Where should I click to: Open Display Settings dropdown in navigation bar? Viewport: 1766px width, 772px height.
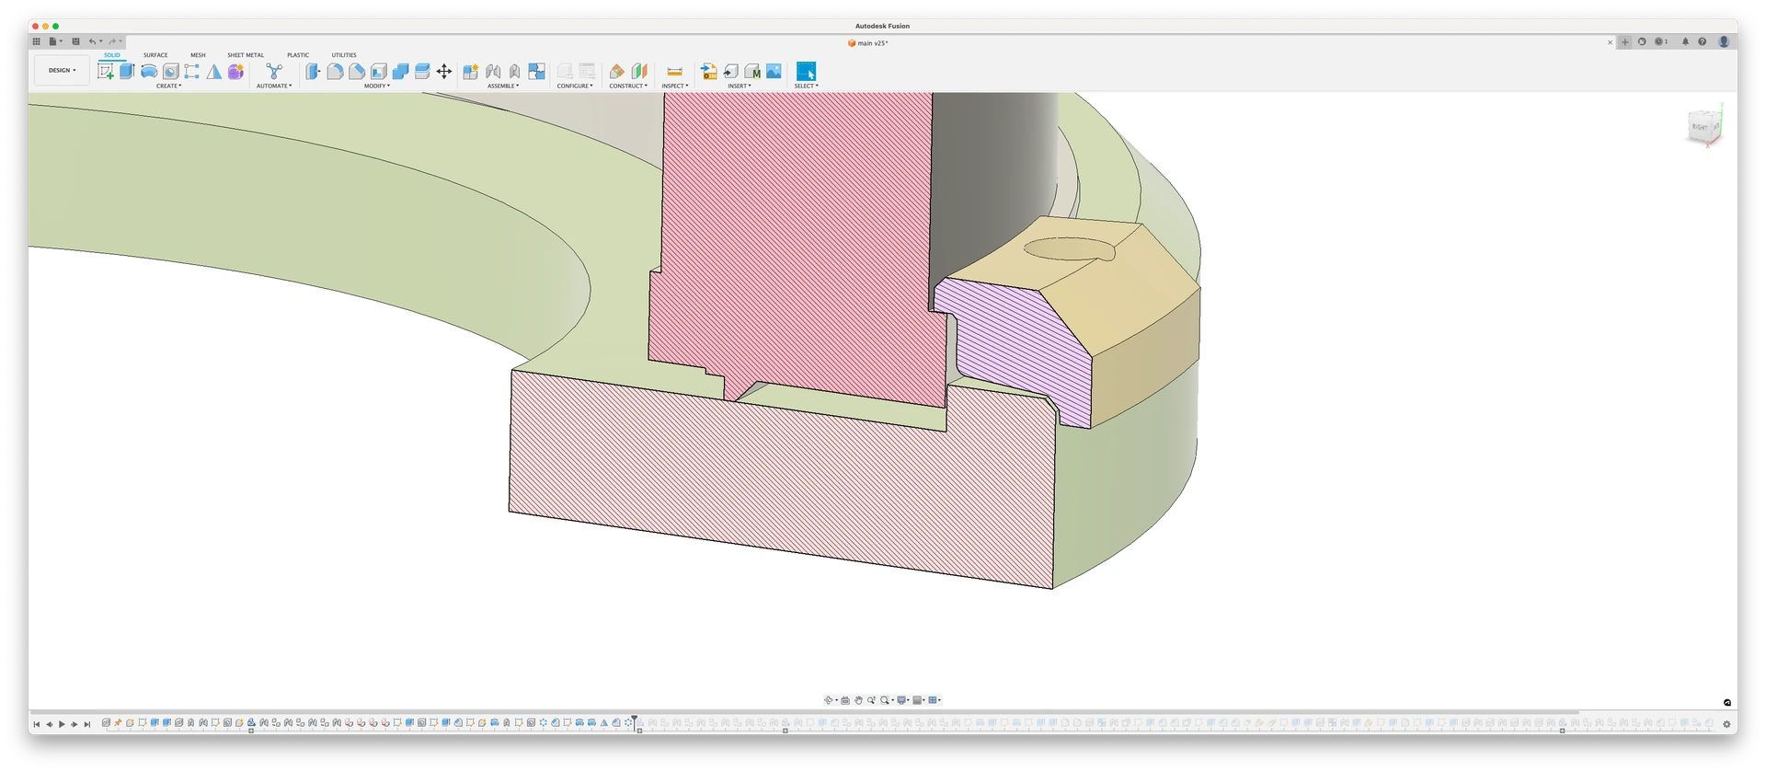click(903, 700)
